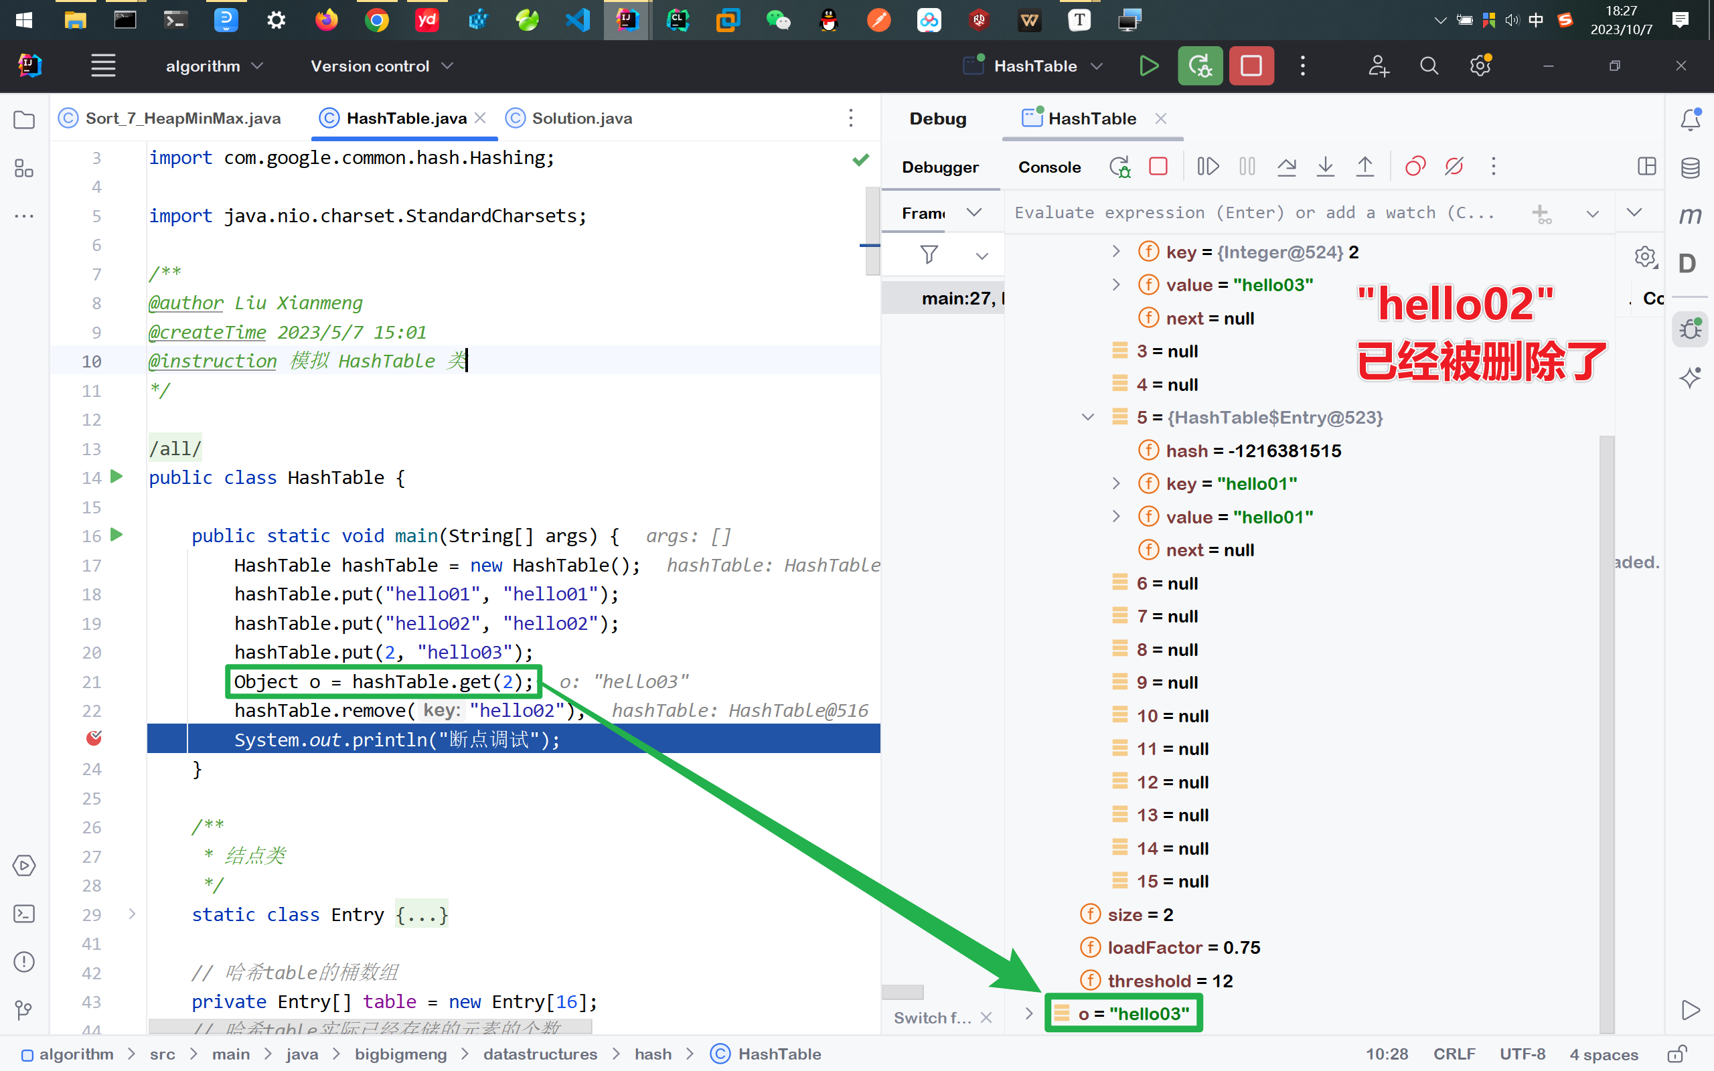Toggle Mute Breakpoints in debugger toolbar
This screenshot has height=1071, width=1714.
click(x=1454, y=167)
